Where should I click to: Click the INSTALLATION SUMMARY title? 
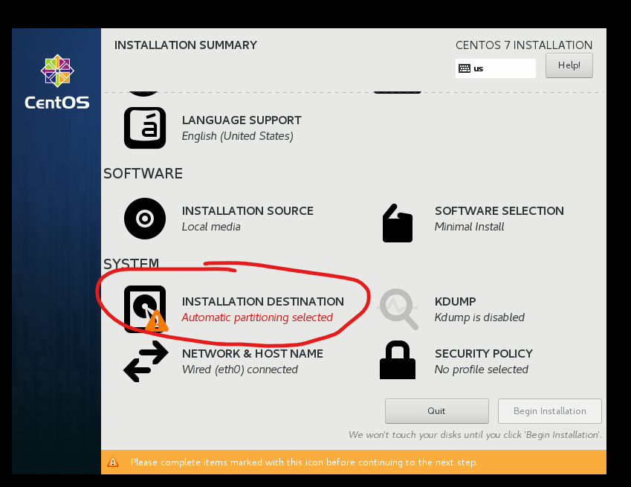point(186,45)
